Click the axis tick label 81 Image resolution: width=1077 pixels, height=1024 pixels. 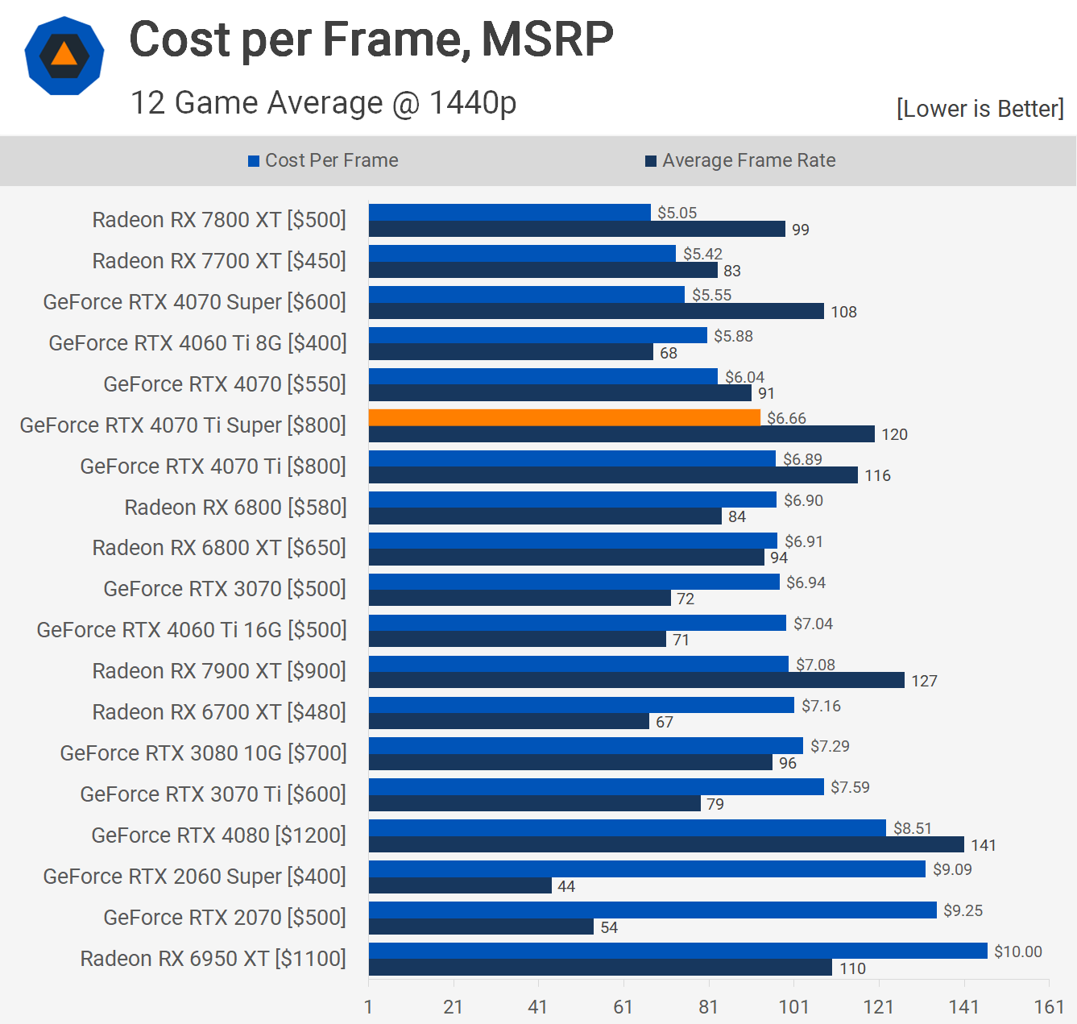click(x=709, y=1006)
